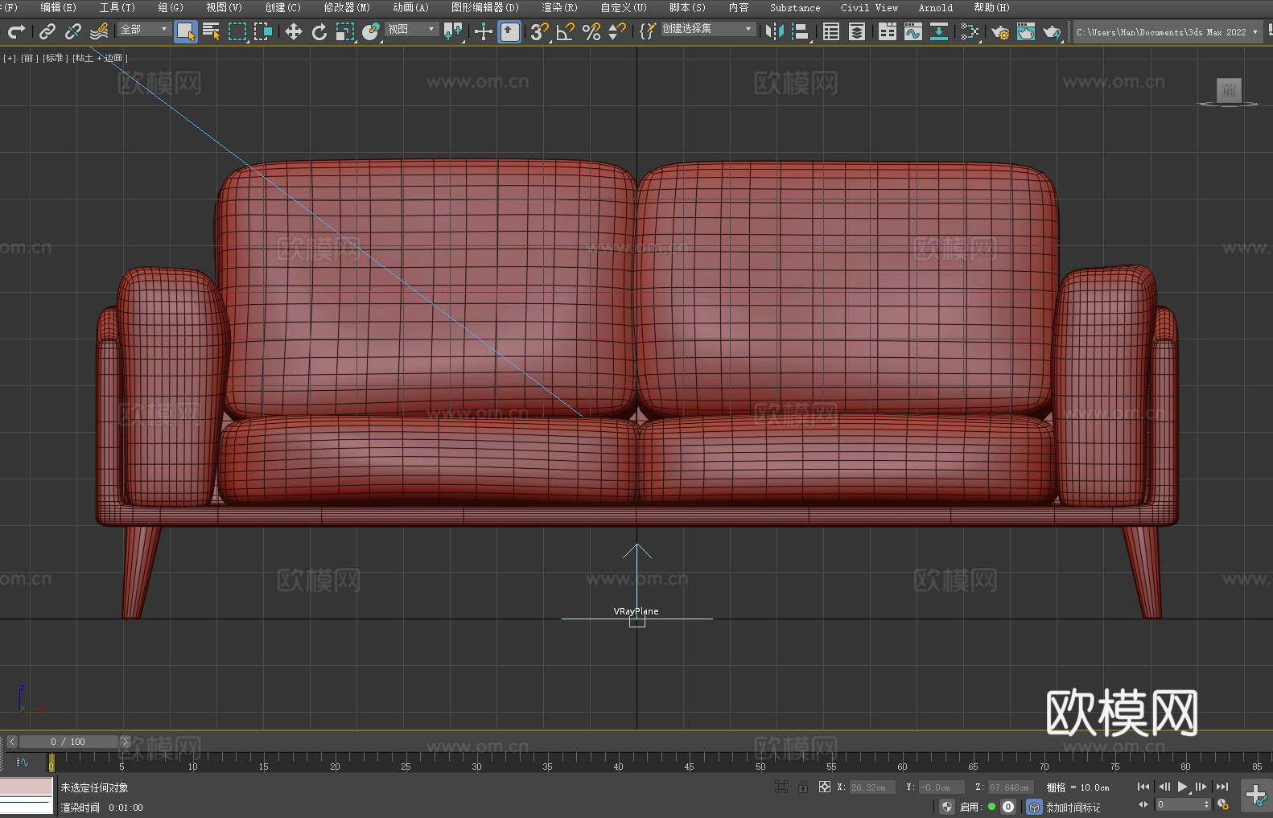The width and height of the screenshot is (1273, 818).
Task: Open the Arnold menu
Action: (x=935, y=7)
